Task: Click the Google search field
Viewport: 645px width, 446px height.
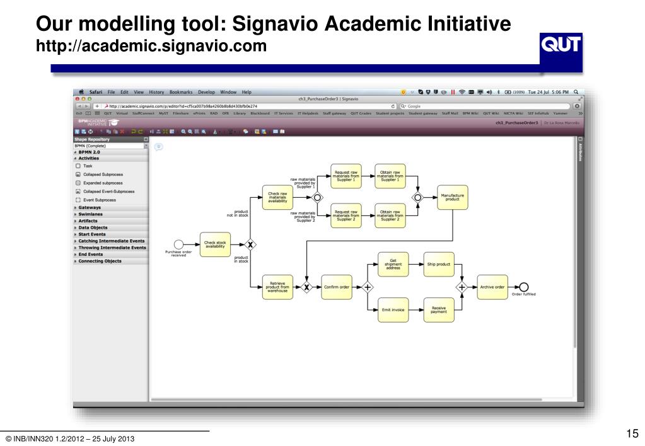Action: pos(485,106)
